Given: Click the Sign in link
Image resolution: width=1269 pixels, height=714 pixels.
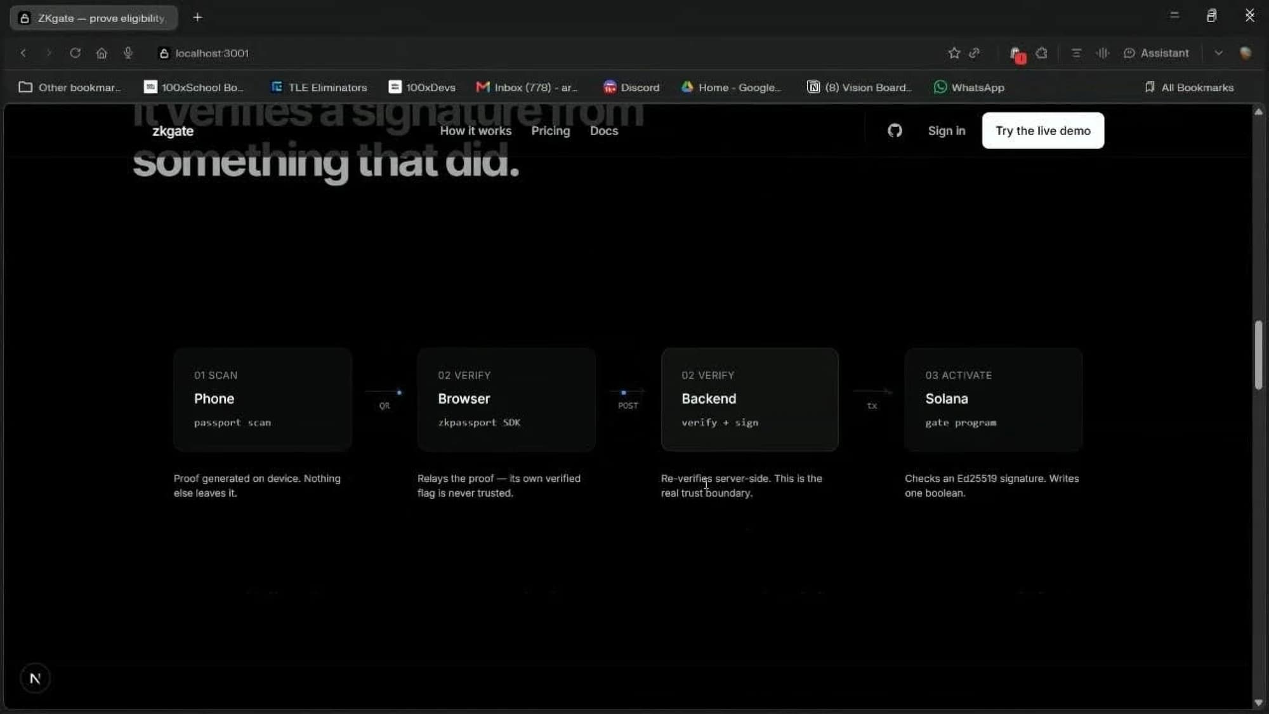Looking at the screenshot, I should (x=946, y=131).
